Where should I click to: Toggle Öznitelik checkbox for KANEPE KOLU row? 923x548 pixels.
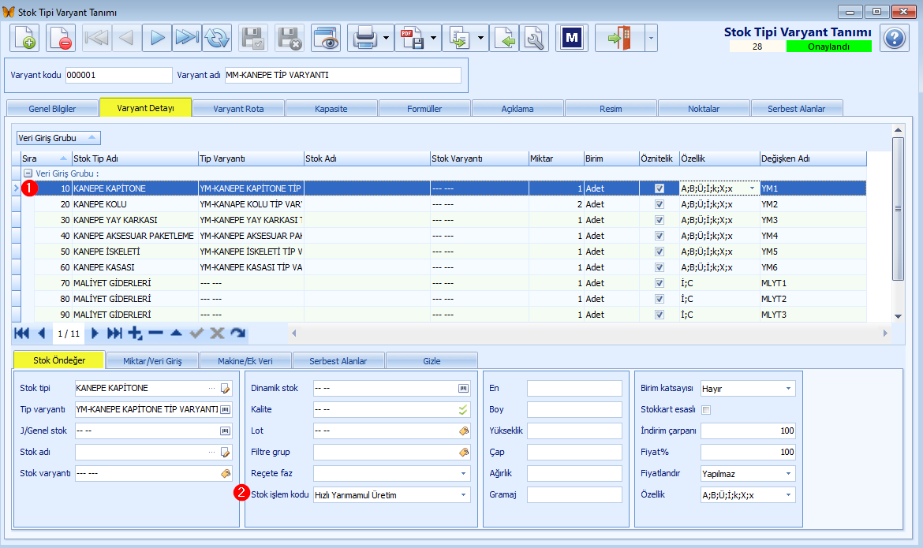[x=660, y=204]
